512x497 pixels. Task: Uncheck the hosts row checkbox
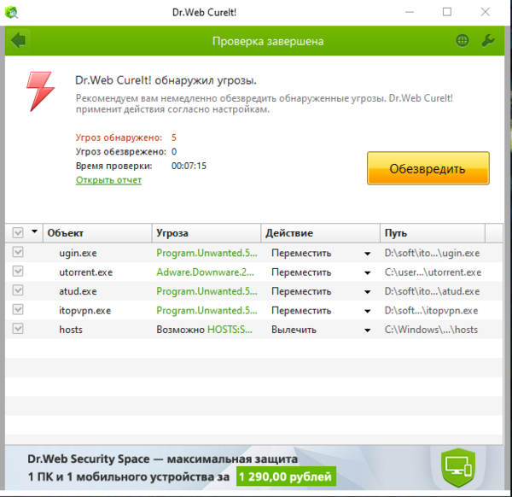coord(18,329)
